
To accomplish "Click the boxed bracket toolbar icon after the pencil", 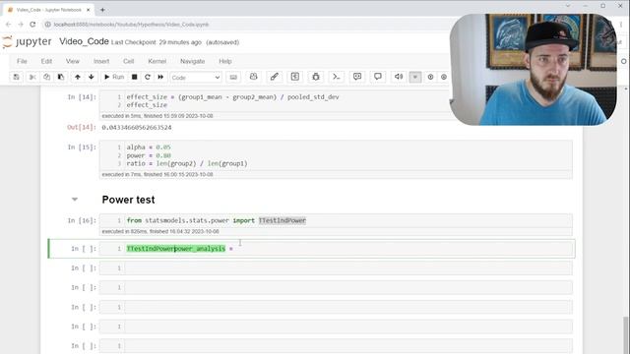I will (x=295, y=77).
